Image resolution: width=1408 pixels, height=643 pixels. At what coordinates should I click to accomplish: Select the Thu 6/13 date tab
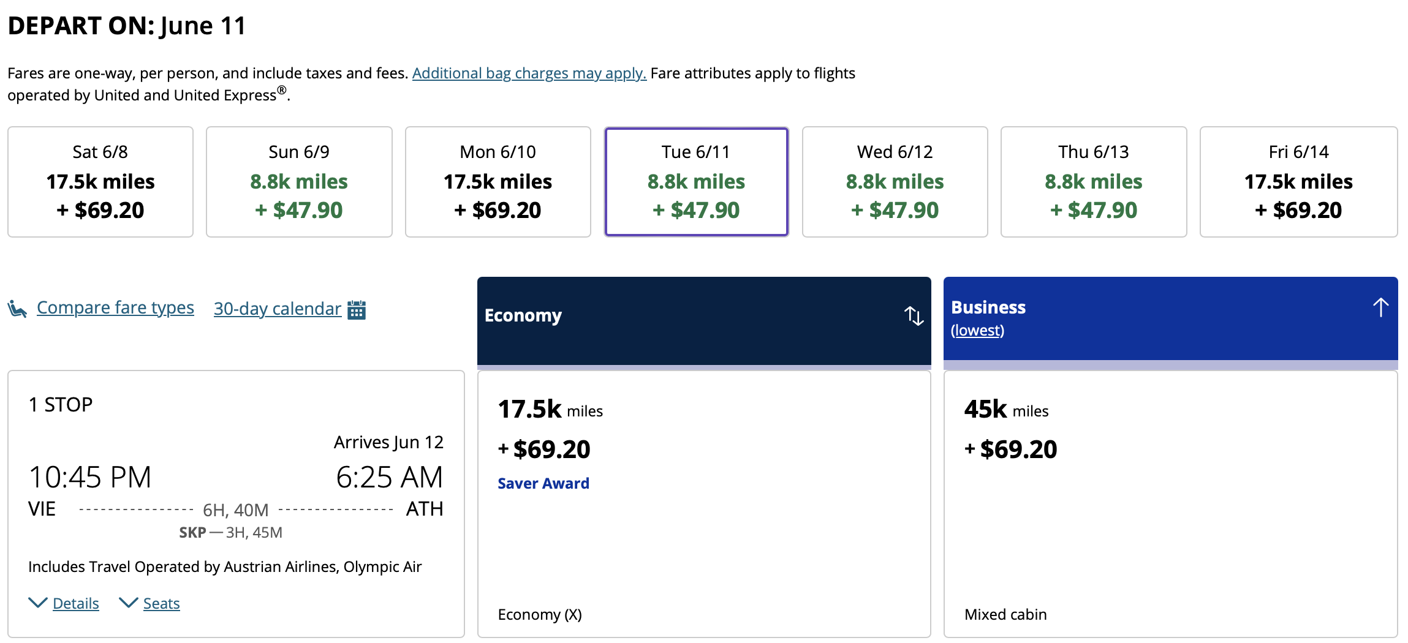(x=1094, y=182)
